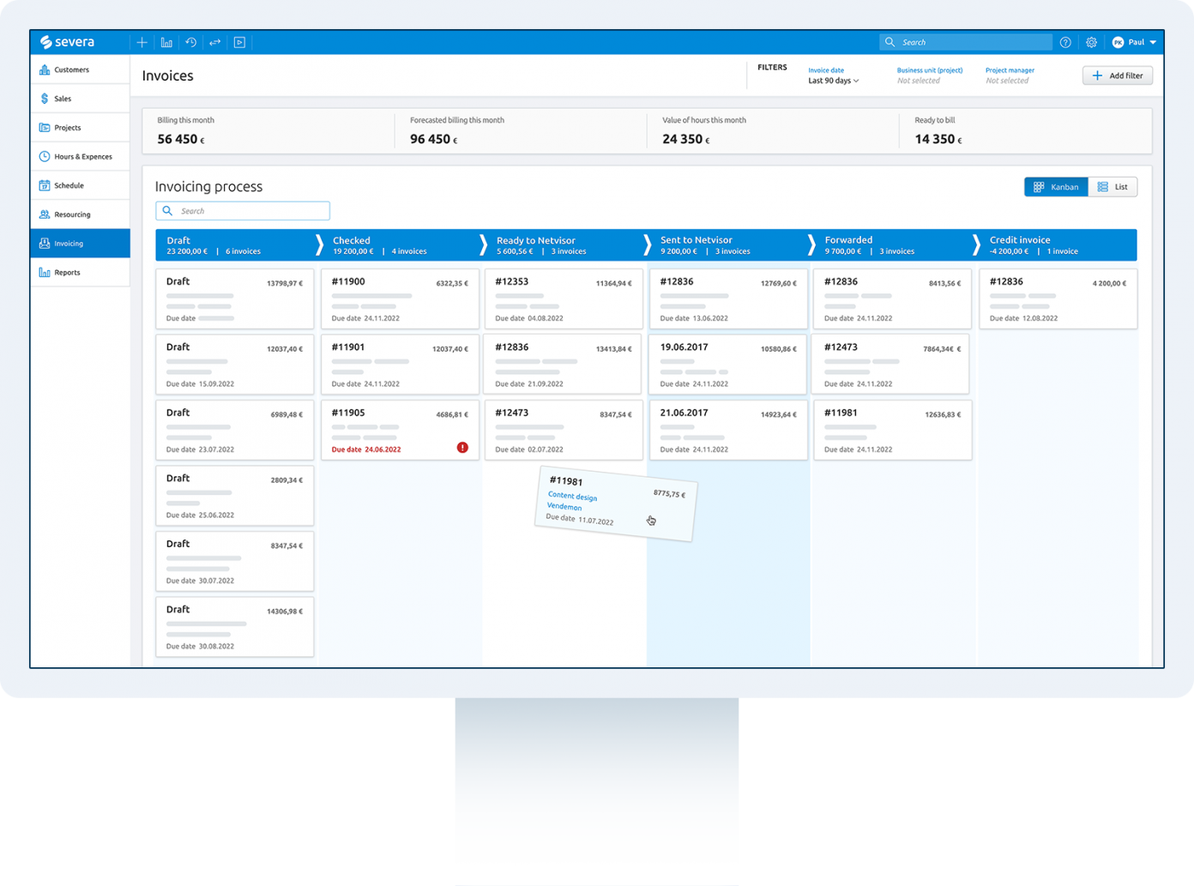The image size is (1194, 886).
Task: Open the help question mark icon
Action: click(1065, 42)
